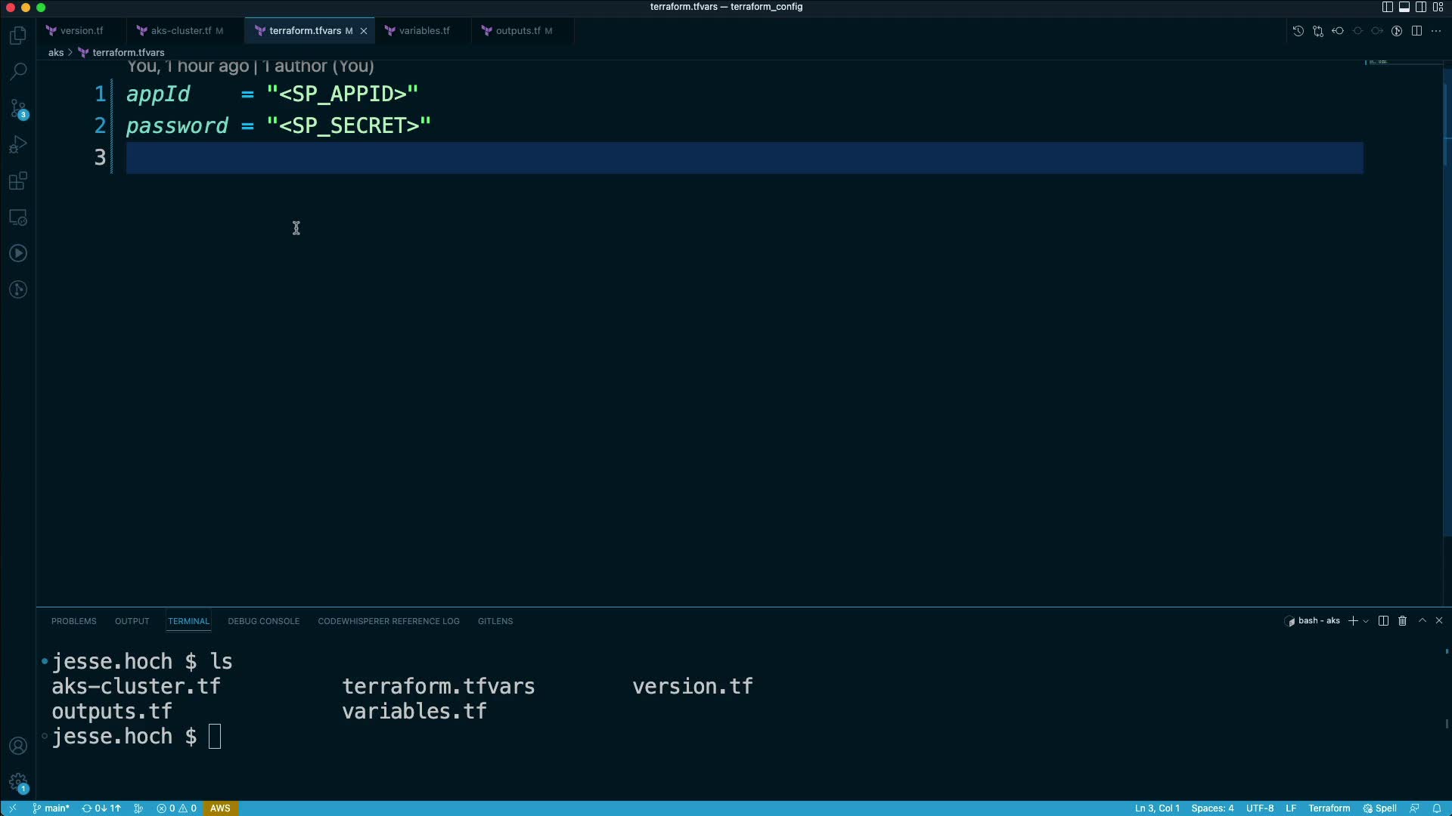Split the terminal pane
Viewport: 1452px width, 816px height.
[1383, 621]
